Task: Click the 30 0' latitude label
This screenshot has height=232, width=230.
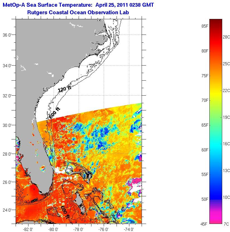Action: pyautogui.click(x=7, y=125)
